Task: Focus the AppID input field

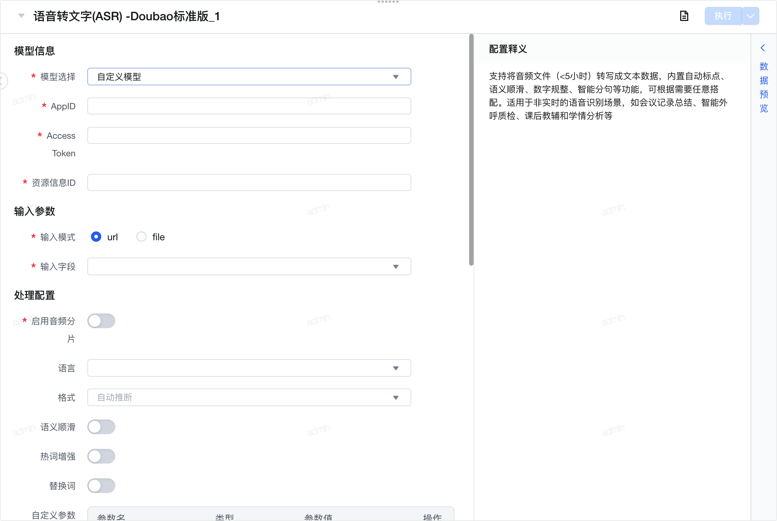Action: (249, 106)
